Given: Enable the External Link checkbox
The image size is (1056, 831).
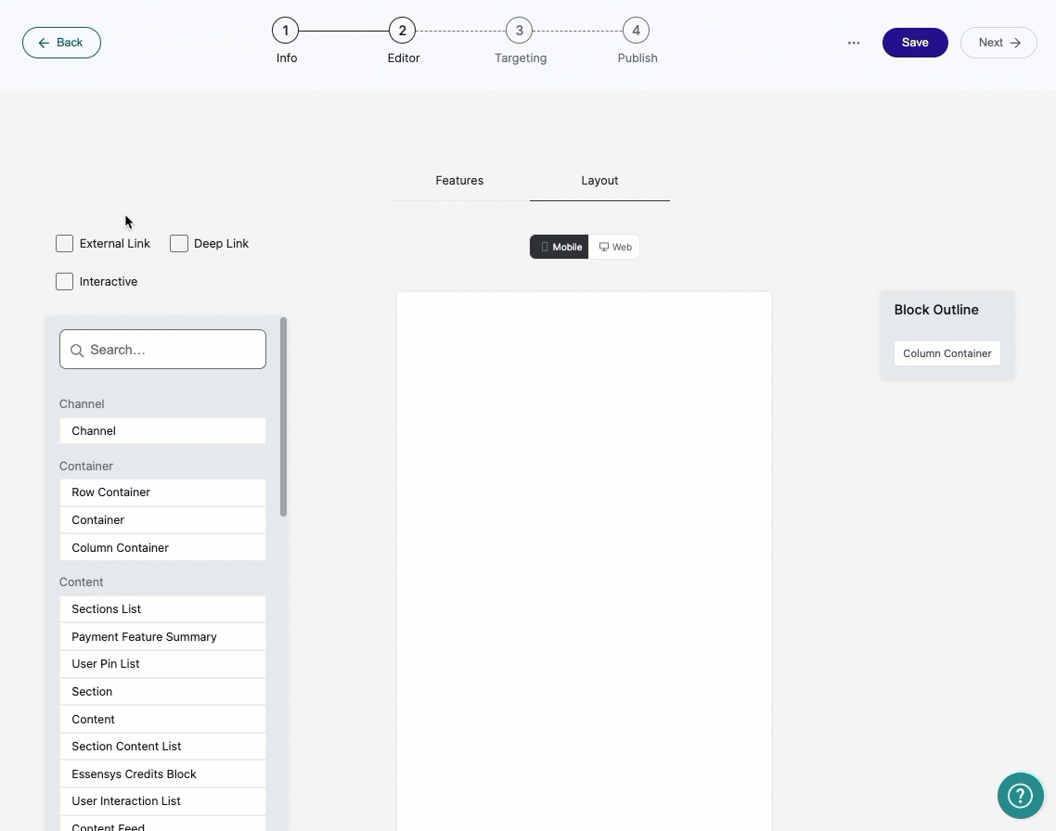Looking at the screenshot, I should (x=65, y=244).
